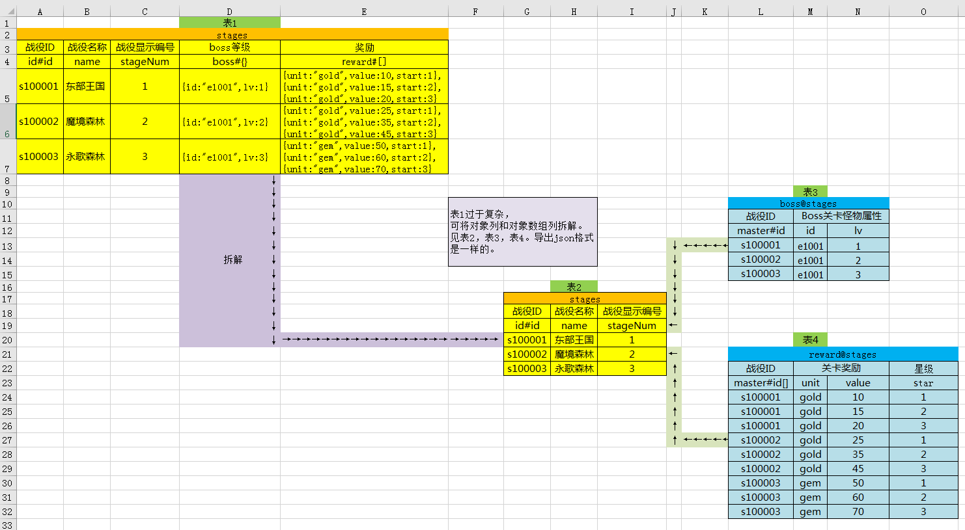Click the green 表2 label cell
The width and height of the screenshot is (965, 530).
(x=574, y=287)
